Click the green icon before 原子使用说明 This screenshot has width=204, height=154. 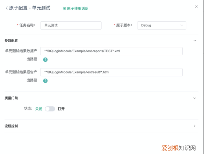pos(64,9)
